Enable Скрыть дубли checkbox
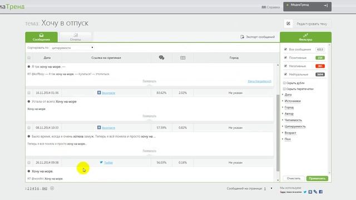356x200 pixels. point(284,83)
